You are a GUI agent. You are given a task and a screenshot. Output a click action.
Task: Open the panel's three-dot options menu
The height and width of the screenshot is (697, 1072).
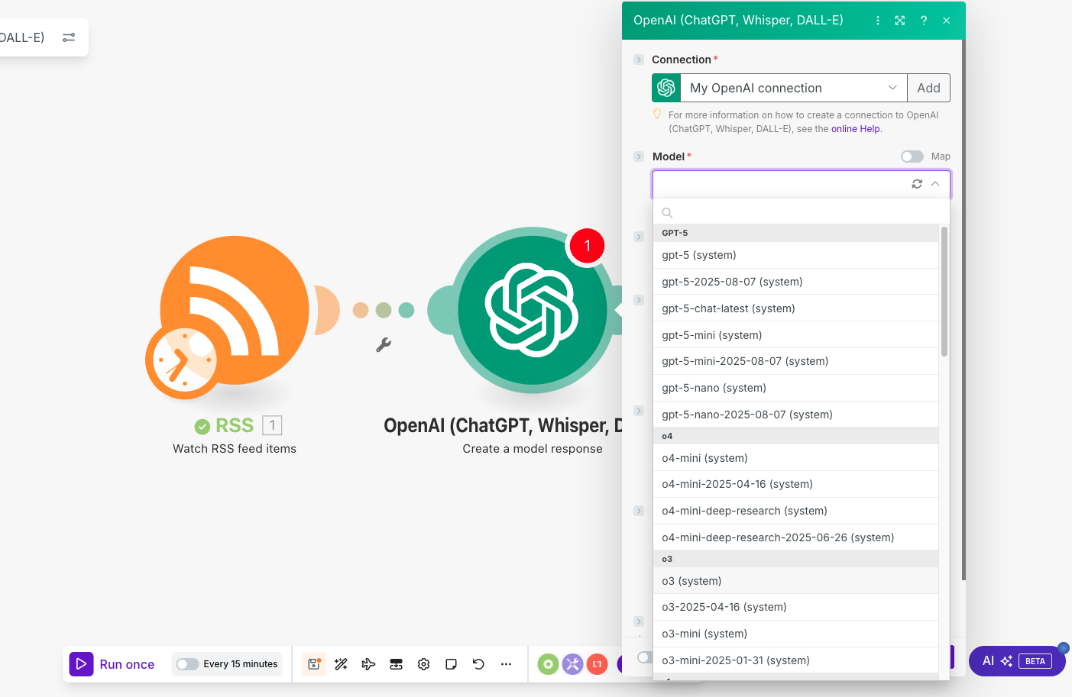[x=877, y=21]
